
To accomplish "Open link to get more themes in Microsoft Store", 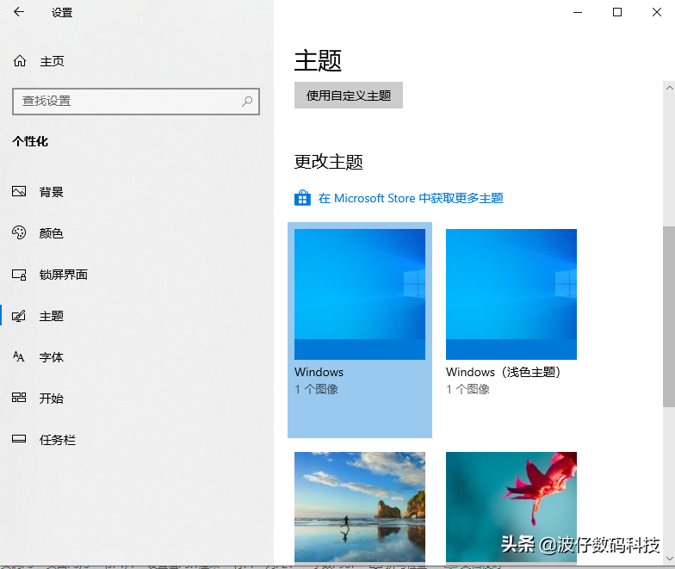I will point(411,198).
